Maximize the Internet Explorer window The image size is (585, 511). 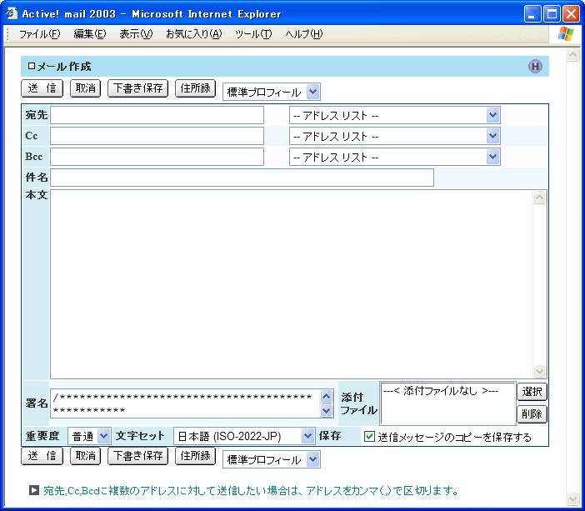(x=552, y=14)
